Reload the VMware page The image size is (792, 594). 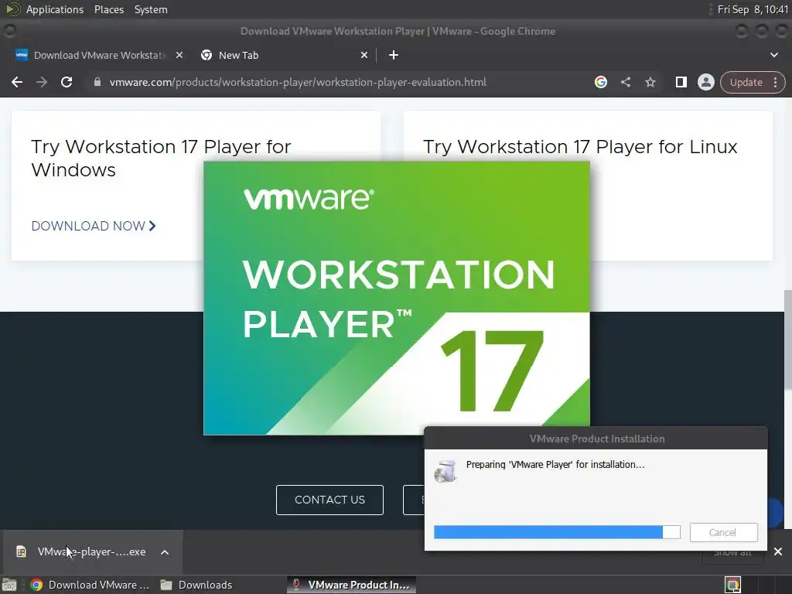(67, 82)
